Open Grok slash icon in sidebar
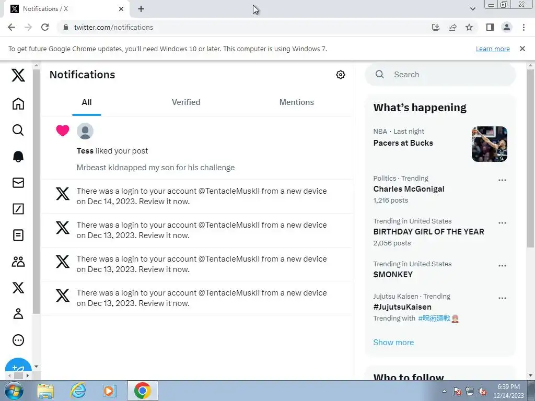 tap(18, 209)
